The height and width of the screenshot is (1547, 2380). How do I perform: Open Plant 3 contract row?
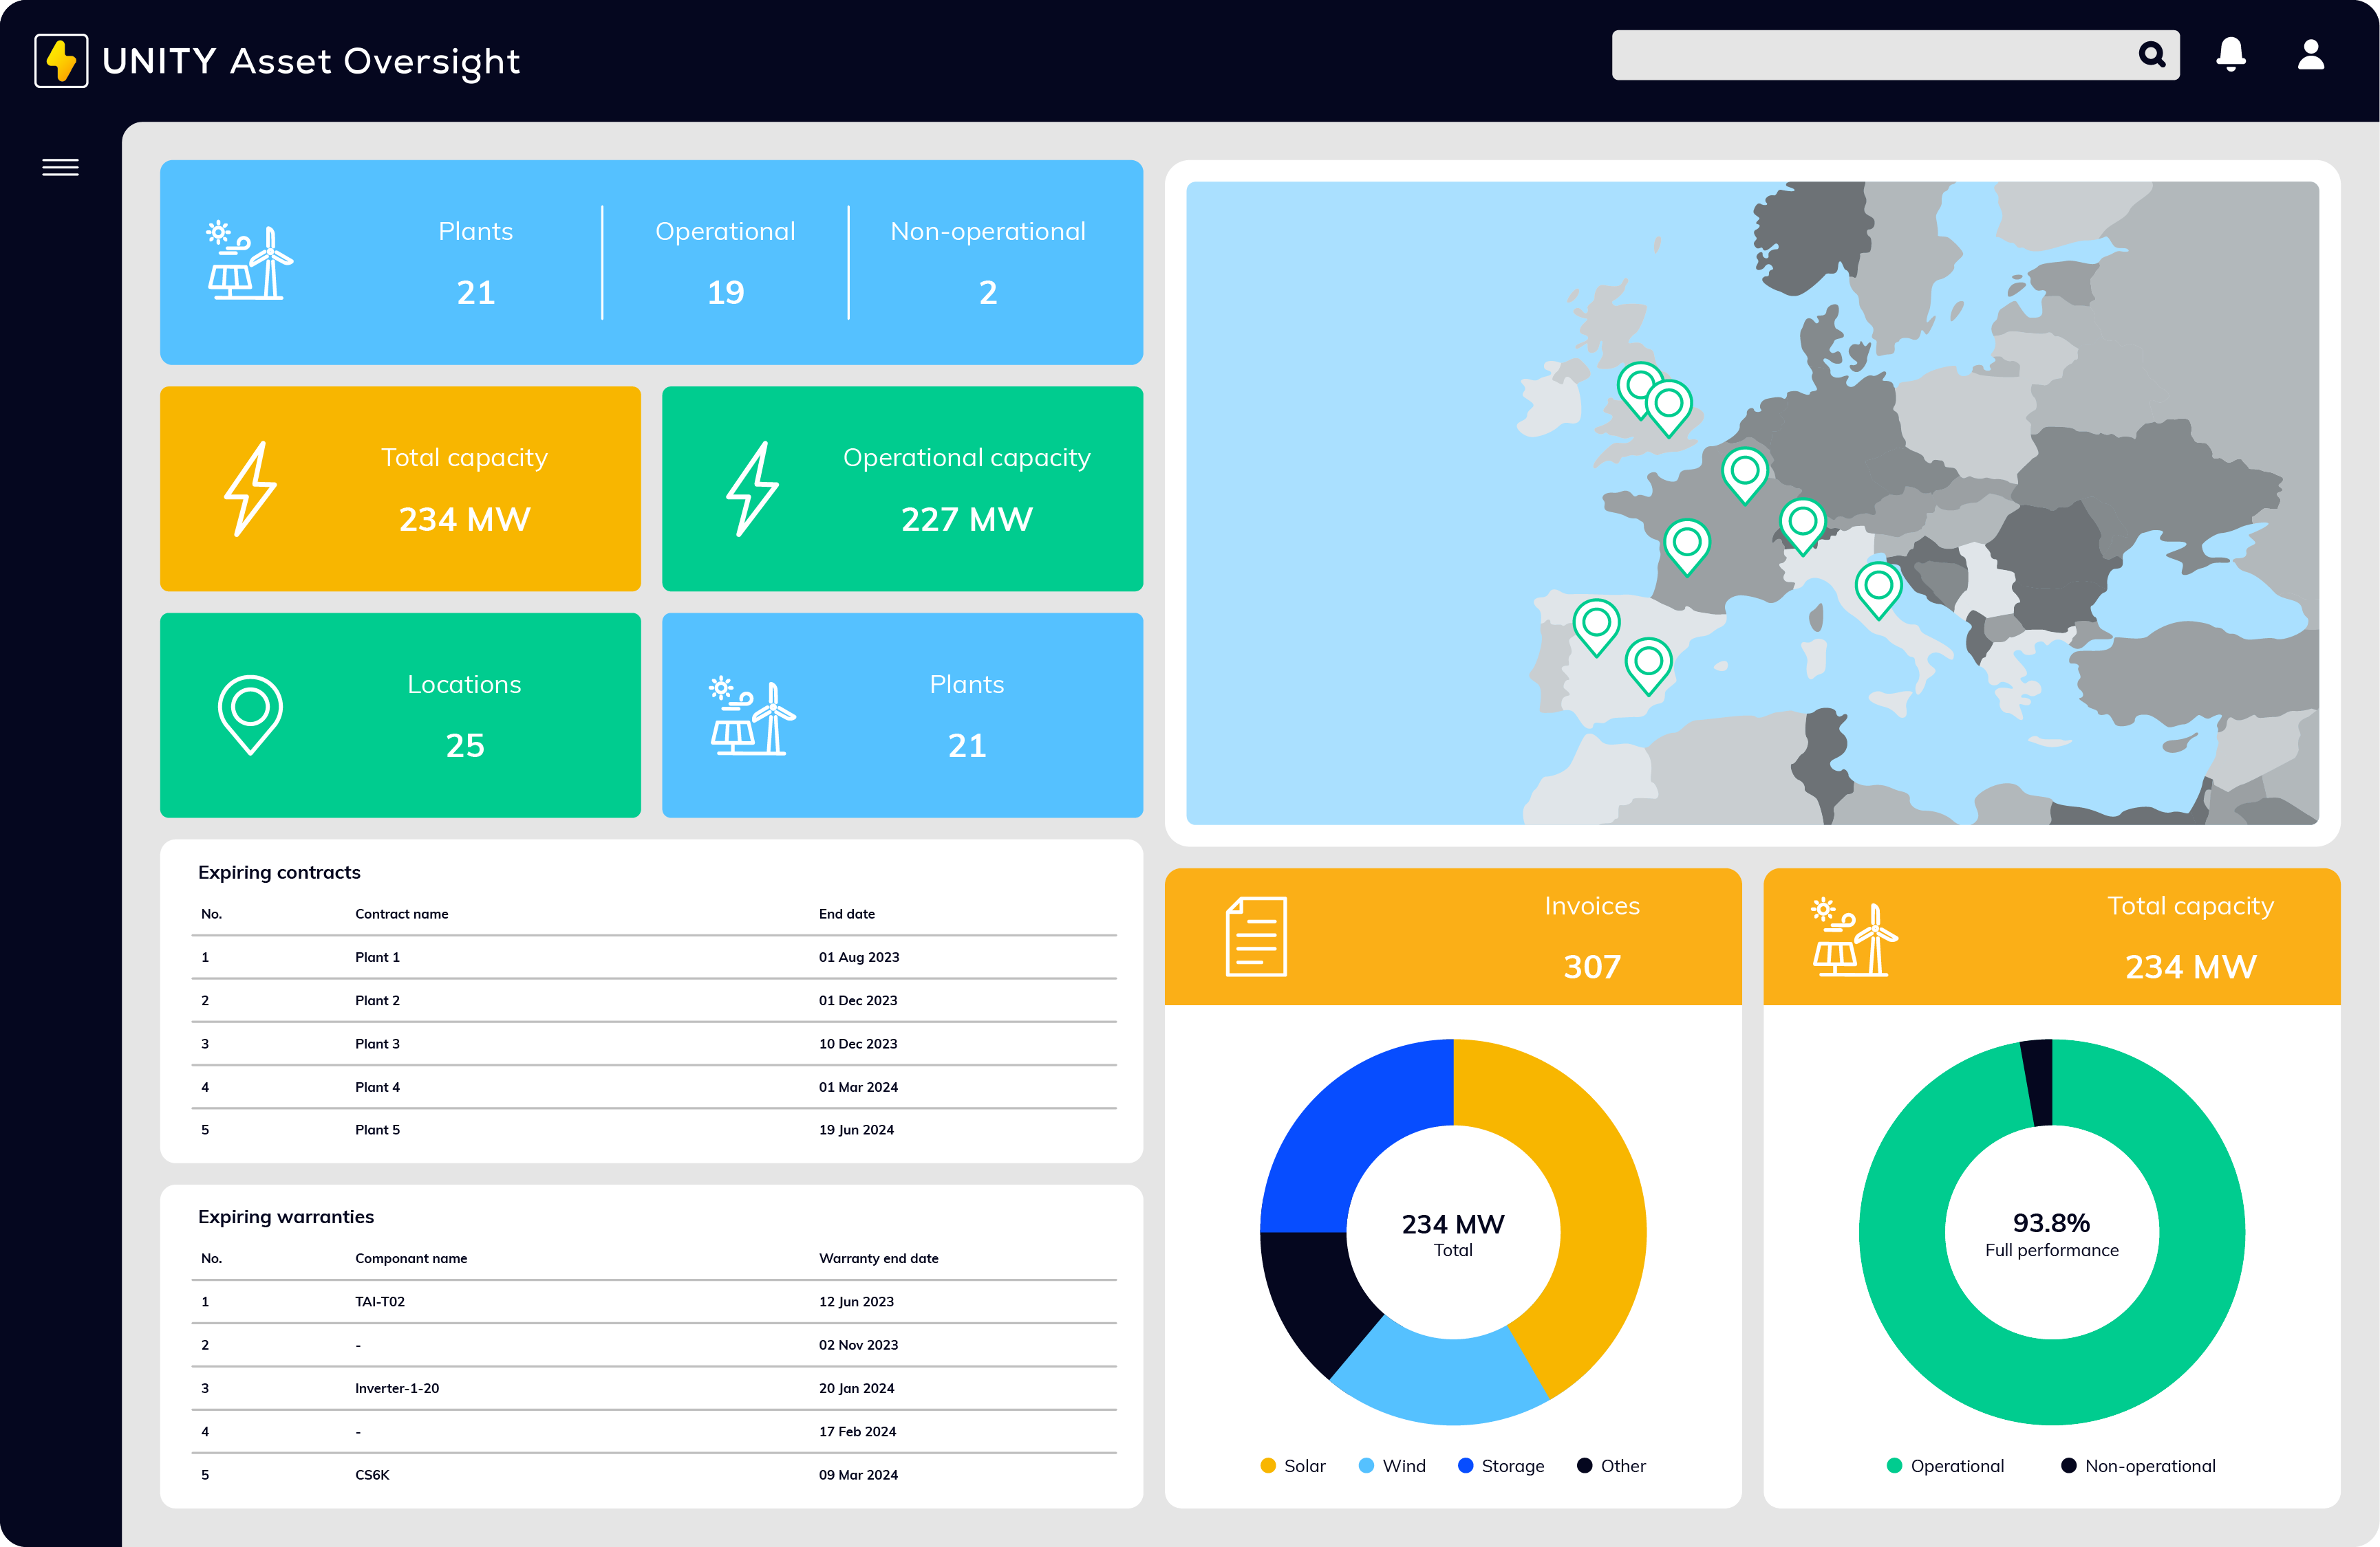coord(377,1043)
